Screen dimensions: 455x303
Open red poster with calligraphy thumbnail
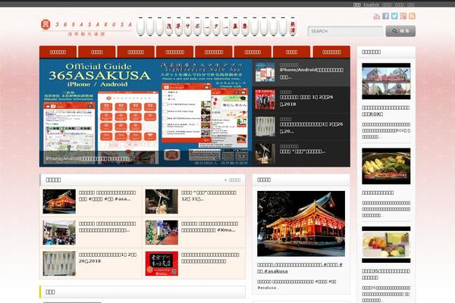[x=162, y=264]
